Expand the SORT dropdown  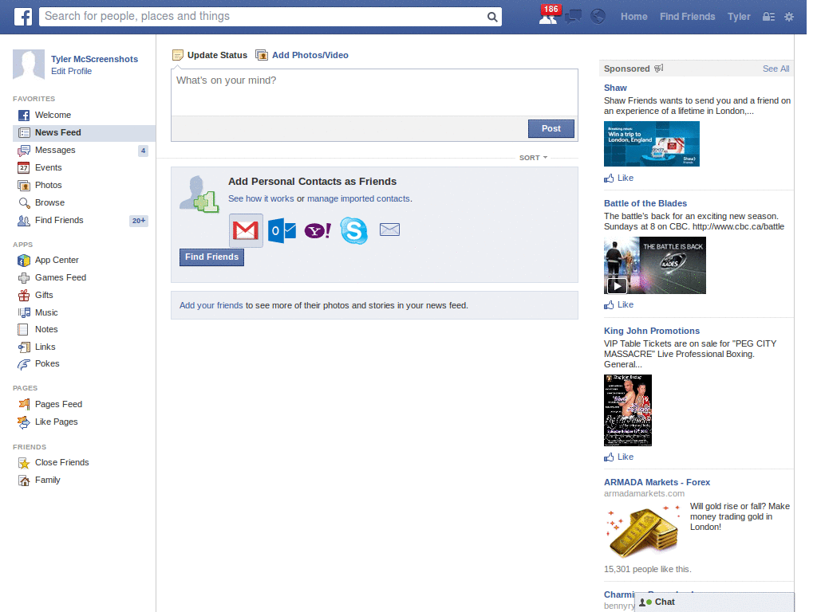tap(533, 158)
